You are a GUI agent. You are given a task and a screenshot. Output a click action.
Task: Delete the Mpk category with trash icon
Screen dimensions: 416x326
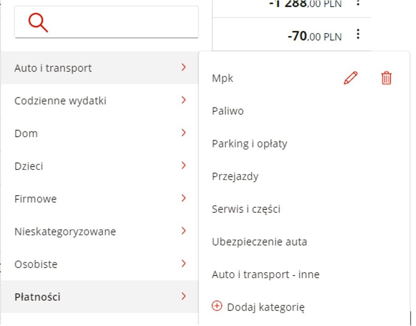click(x=386, y=78)
